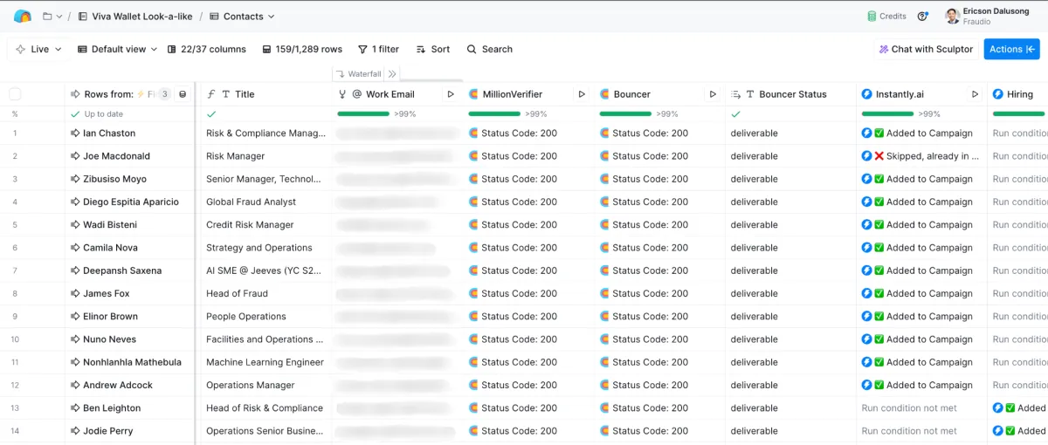Screen dimensions: 1048x445
Task: Click the arrow icon beside Camila Nova
Action: coord(75,248)
